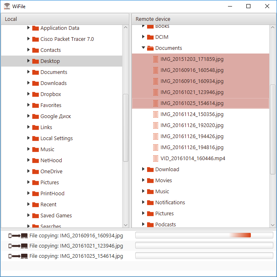The height and width of the screenshot is (277, 277).
Task: Click the NetHood folder icon
Action: pyautogui.click(x=36, y=161)
